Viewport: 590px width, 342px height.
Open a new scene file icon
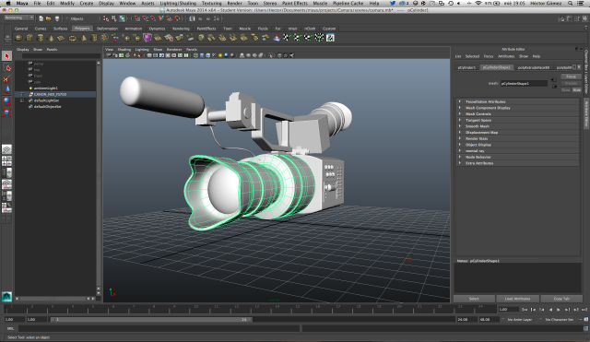pos(41,18)
